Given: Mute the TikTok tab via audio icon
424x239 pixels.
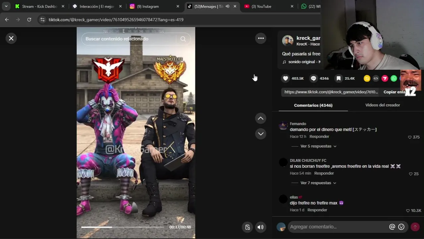Looking at the screenshot, I should tap(227, 6).
